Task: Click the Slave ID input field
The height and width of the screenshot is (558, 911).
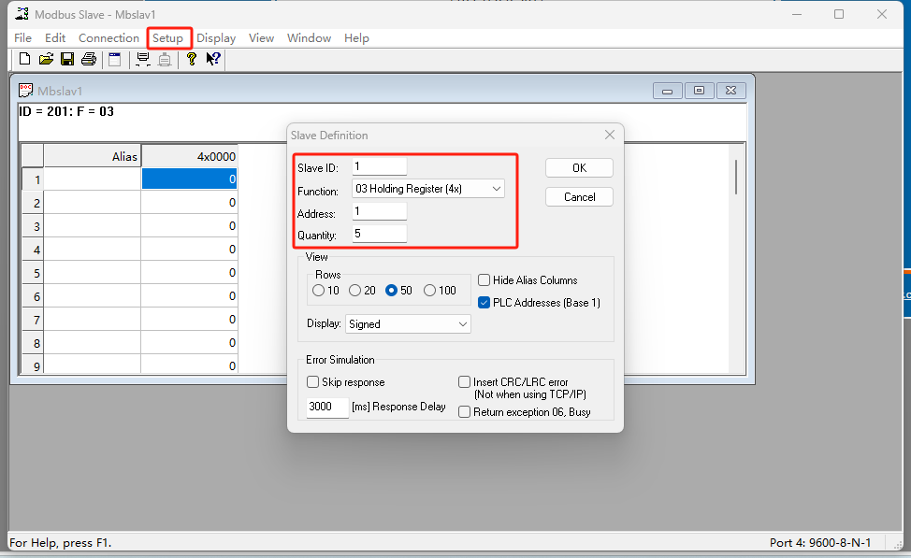Action: click(x=379, y=166)
